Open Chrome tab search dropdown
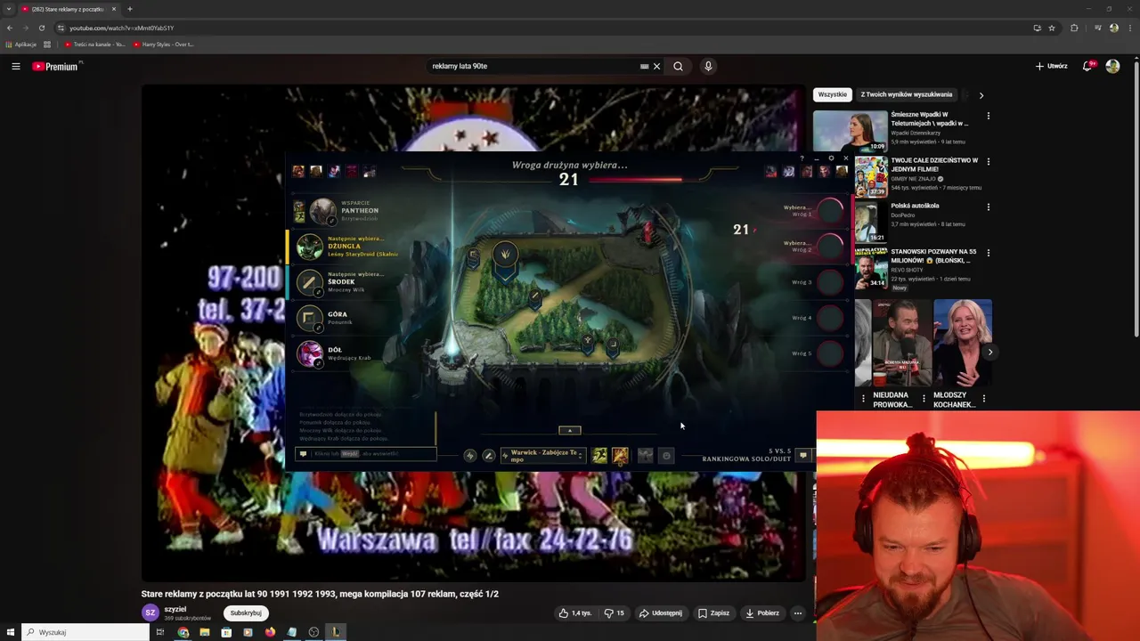The height and width of the screenshot is (641, 1140). (x=9, y=9)
